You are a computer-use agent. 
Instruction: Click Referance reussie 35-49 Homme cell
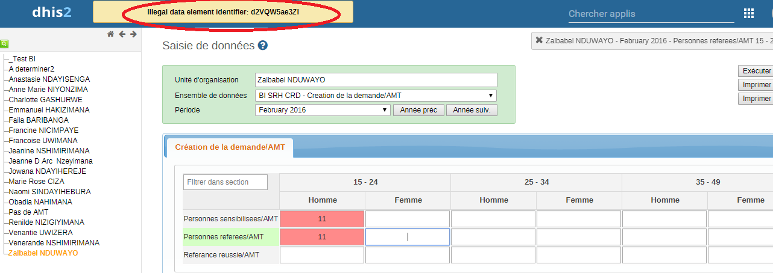(x=664, y=255)
